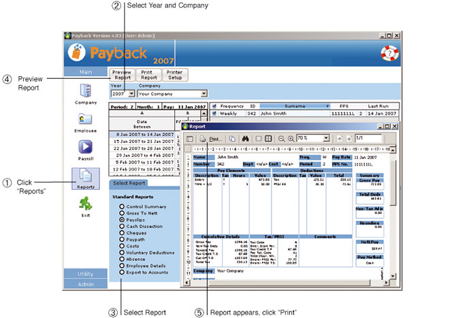Open the Payroll section icon

85,147
